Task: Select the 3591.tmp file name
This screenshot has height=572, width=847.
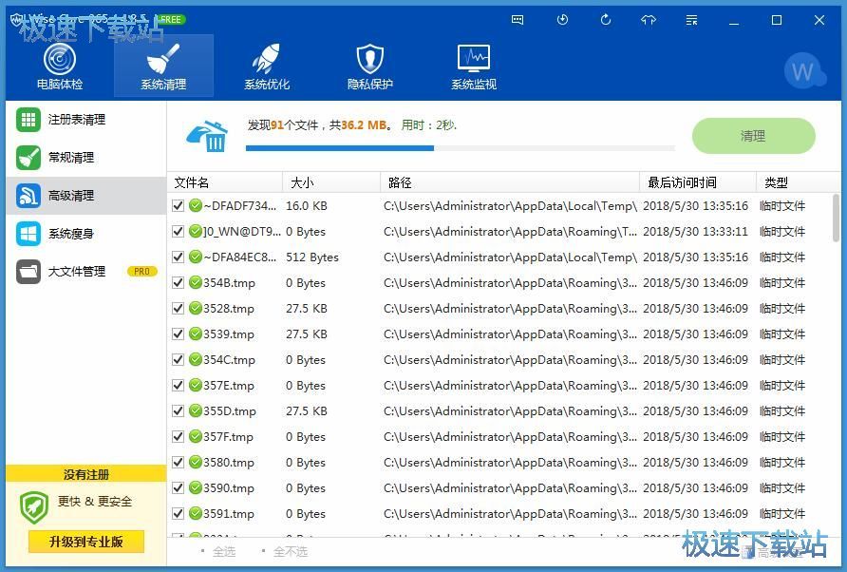Action: pyautogui.click(x=229, y=514)
